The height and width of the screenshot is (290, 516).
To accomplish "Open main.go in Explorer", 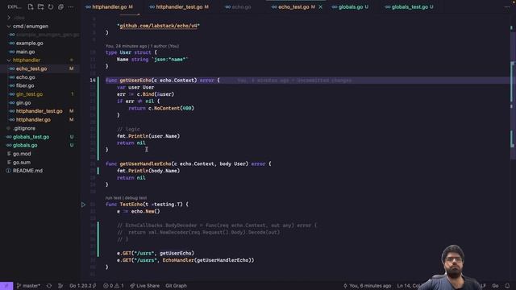I will point(25,52).
